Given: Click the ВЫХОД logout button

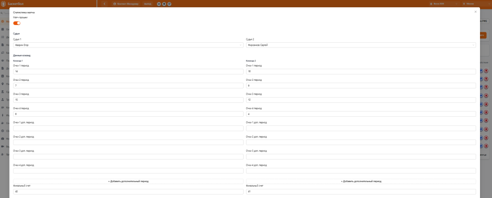Looking at the screenshot, I should point(148,4).
